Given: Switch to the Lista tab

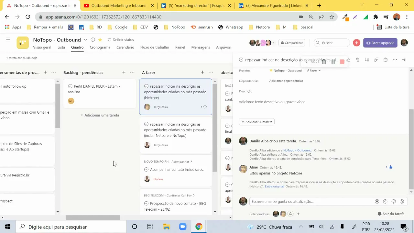Looking at the screenshot, I should (61, 47).
